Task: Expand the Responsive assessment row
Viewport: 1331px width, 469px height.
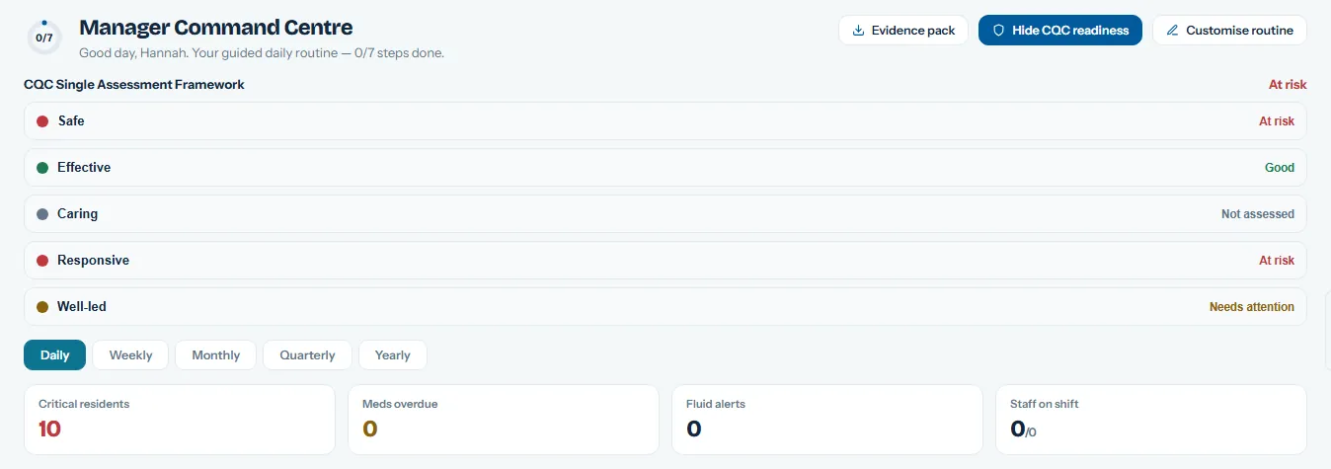Action: point(665,261)
